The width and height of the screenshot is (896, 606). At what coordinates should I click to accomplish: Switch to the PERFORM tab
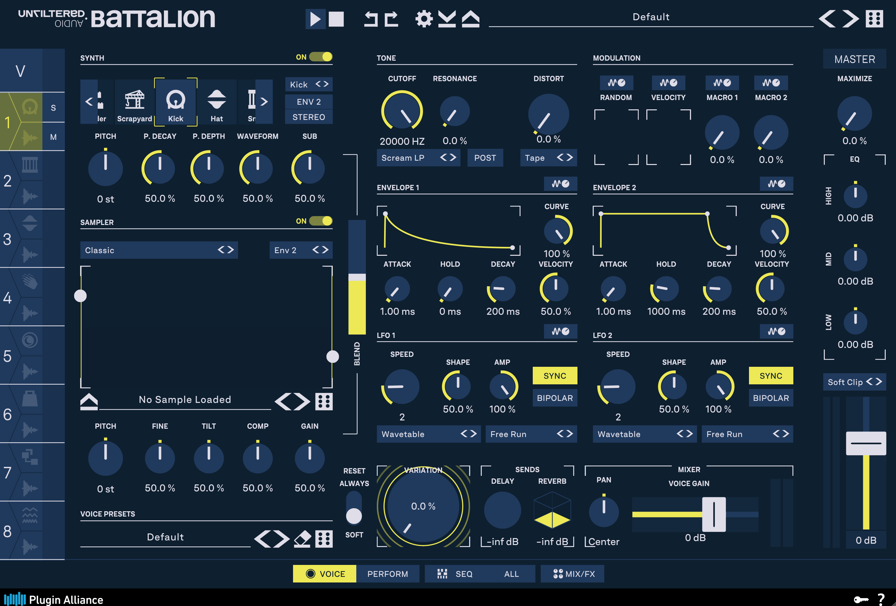pos(387,574)
